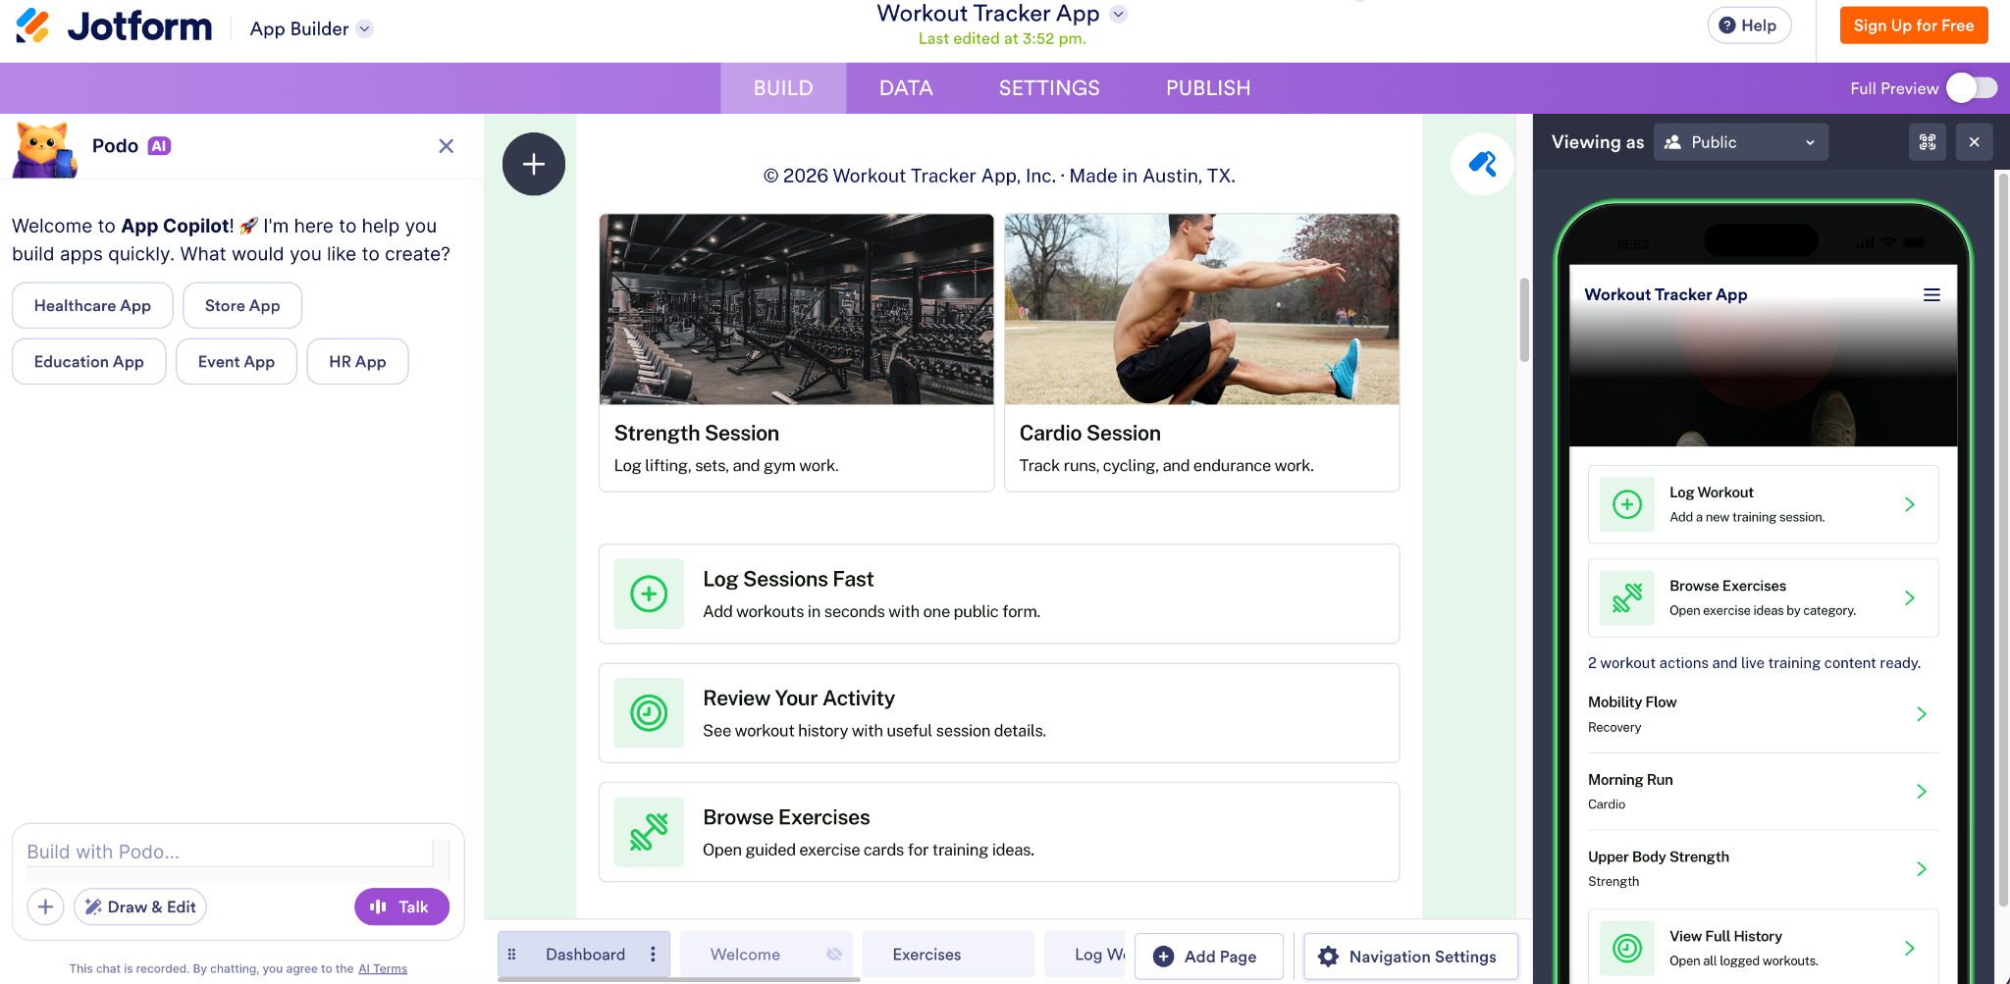Open the Mobility Flow chevron
2010x984 pixels.
[1922, 714]
